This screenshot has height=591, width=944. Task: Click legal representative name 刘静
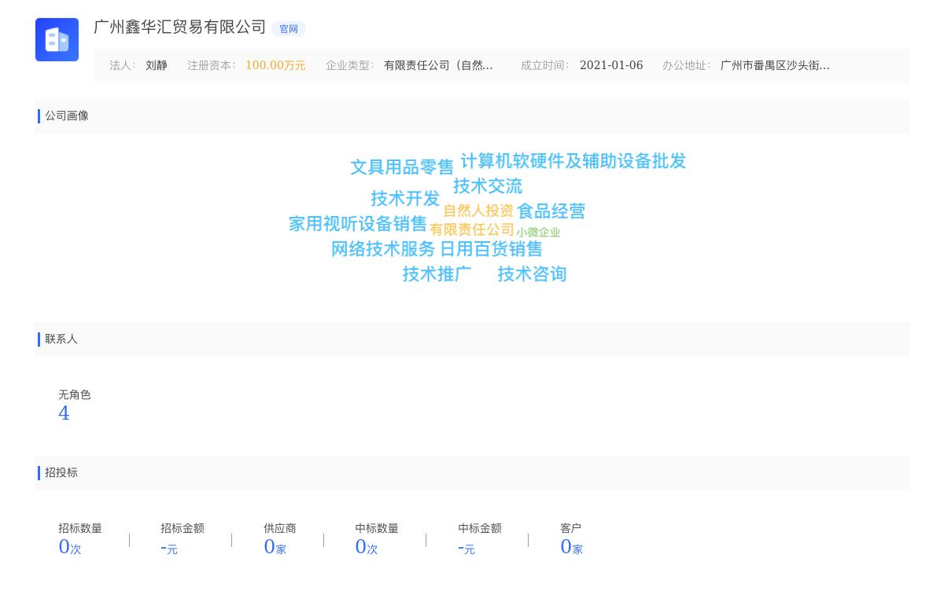click(x=157, y=66)
